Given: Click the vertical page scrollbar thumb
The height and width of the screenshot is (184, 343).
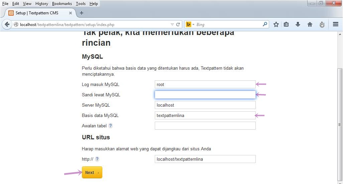Looking at the screenshot, I should click(x=340, y=123).
